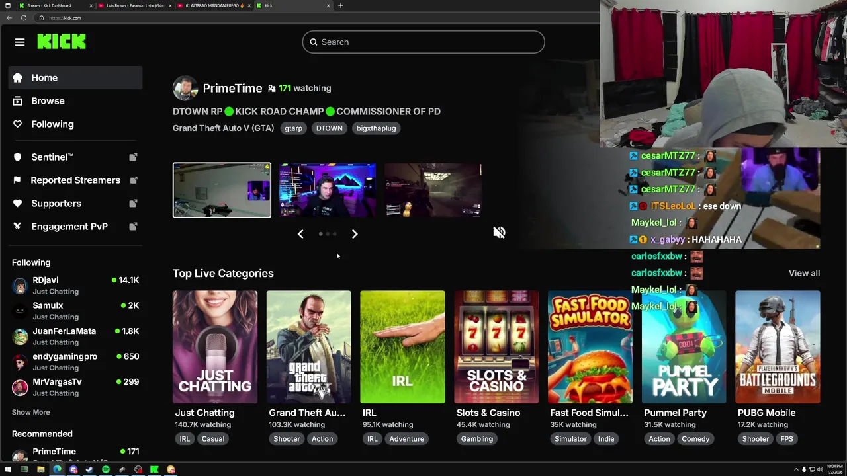Open PrimeTime channel name link
847x476 pixels.
(x=232, y=88)
